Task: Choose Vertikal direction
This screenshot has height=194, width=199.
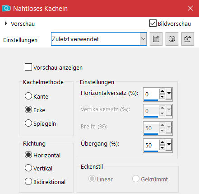Action: point(28,168)
